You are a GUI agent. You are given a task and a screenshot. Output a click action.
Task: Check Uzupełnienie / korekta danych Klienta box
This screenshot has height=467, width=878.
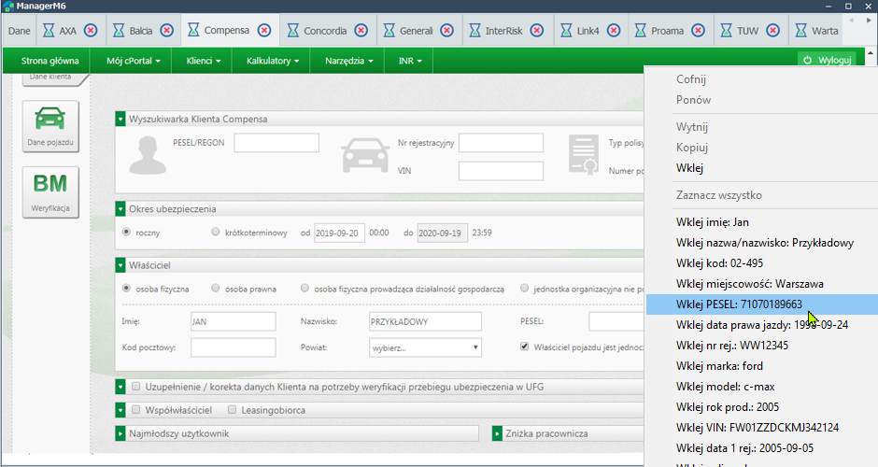(x=135, y=387)
